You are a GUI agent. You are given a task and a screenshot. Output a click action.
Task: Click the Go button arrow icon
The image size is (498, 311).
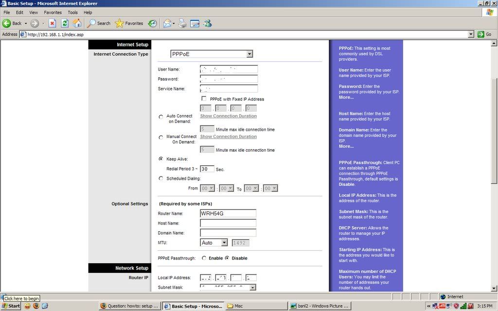pos(481,35)
